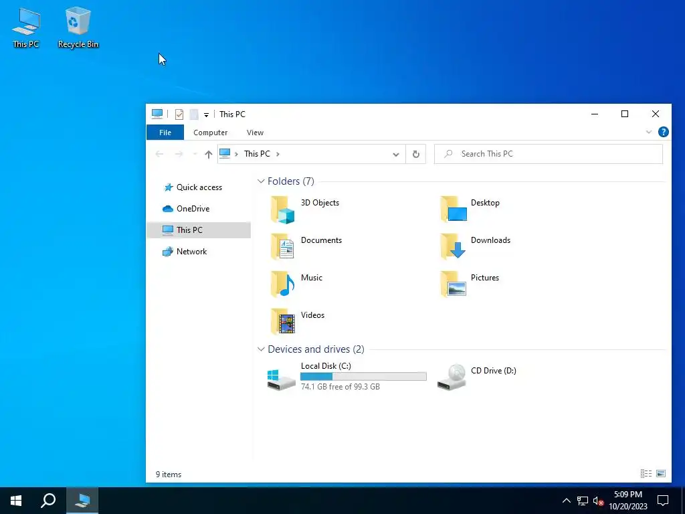Screen dimensions: 685x514
Task: Select This PC in navigation pane
Action: point(199,230)
